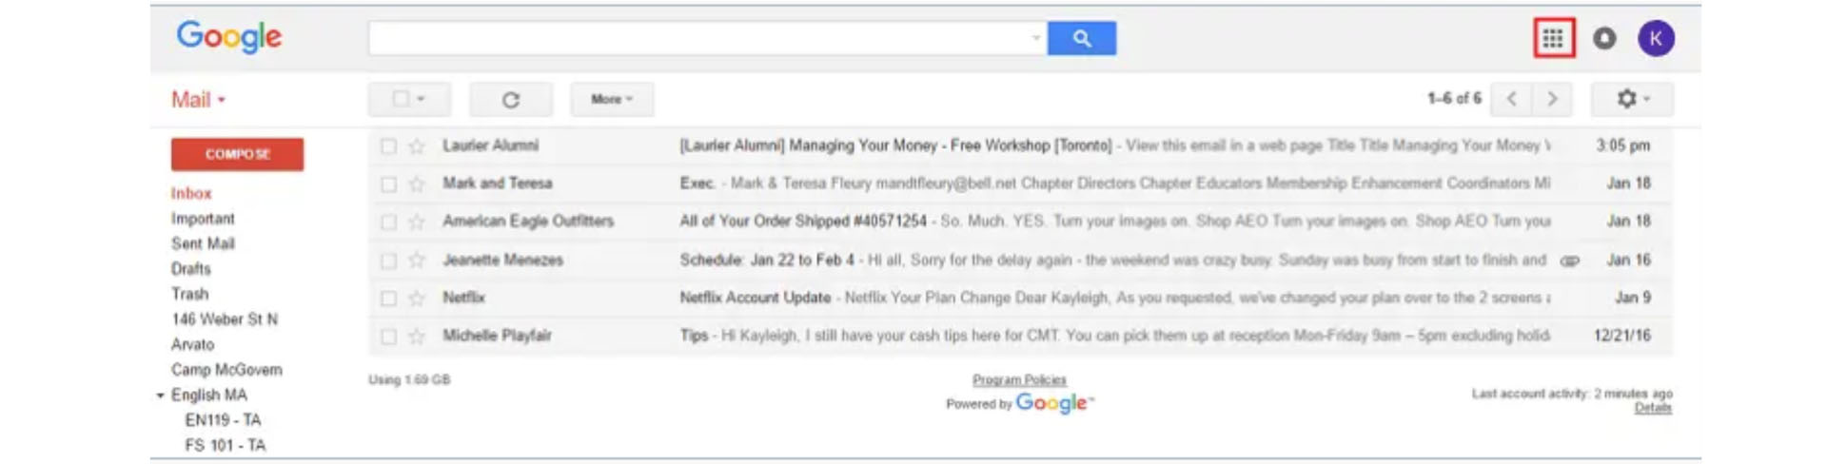Check the box for Mark and Teresa email
The width and height of the screenshot is (1827, 464).
388,184
